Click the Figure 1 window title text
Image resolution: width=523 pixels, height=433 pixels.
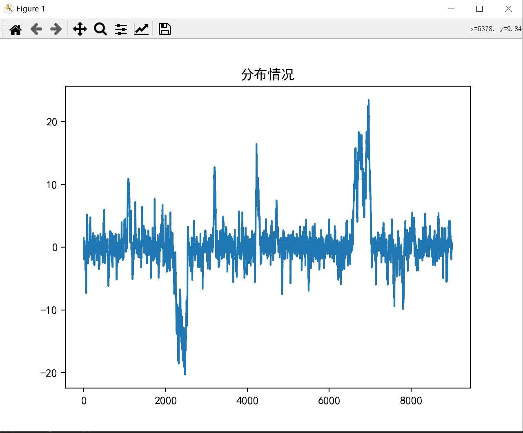pos(31,9)
